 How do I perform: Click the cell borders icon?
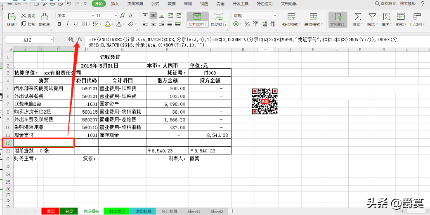pyautogui.click(x=85, y=24)
